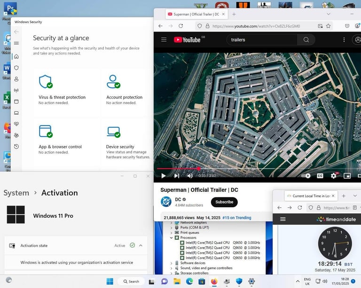Open new tab in YouTube Firefox window

[234, 14]
